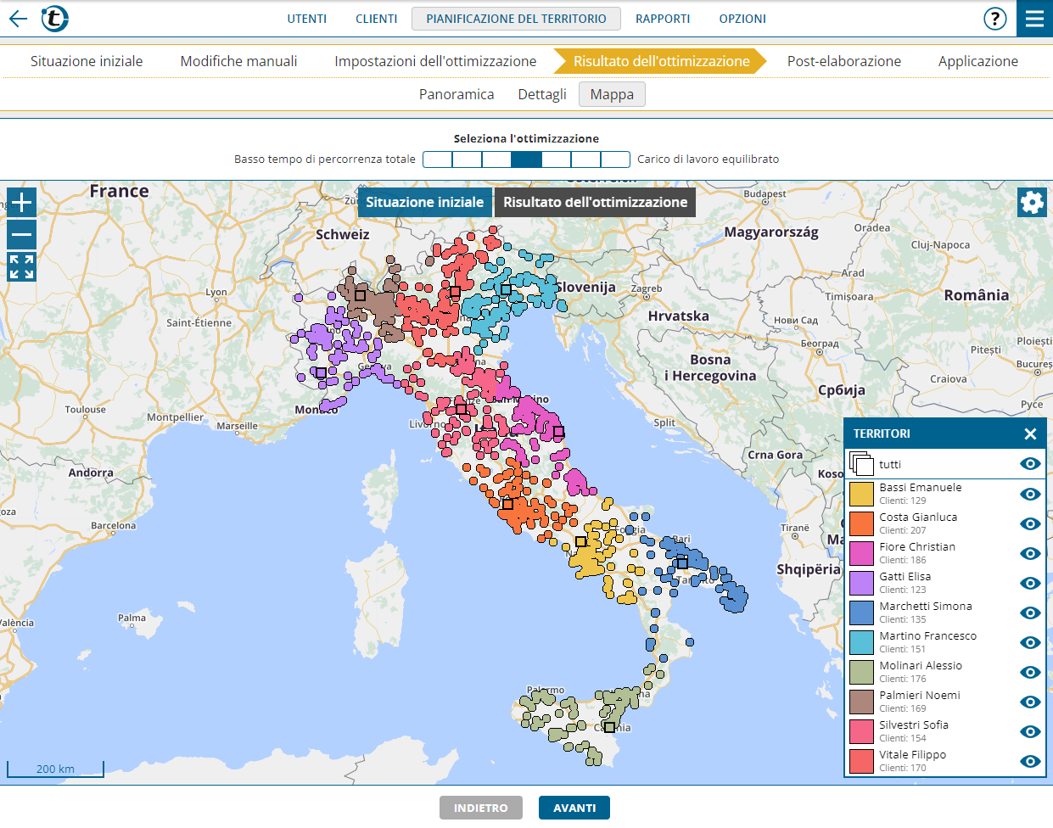The height and width of the screenshot is (828, 1053).
Task: Select the rightmost optimization slider segment
Action: coord(615,159)
